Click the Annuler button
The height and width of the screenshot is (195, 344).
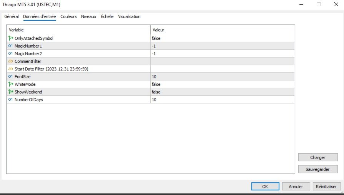pyautogui.click(x=296, y=187)
